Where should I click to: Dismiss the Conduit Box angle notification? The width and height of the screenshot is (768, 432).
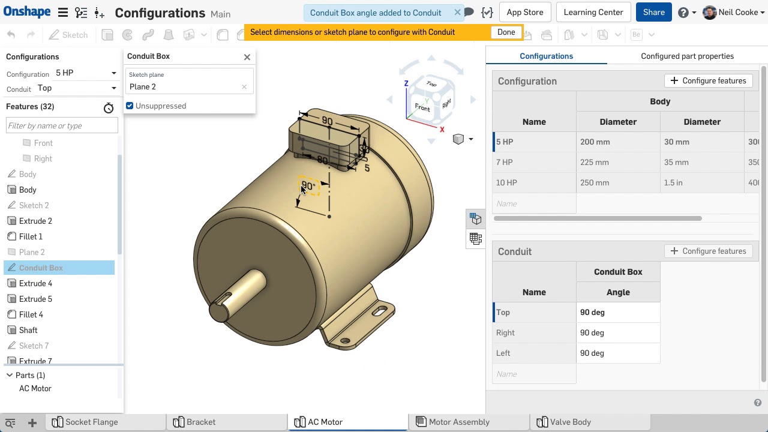[x=457, y=12]
